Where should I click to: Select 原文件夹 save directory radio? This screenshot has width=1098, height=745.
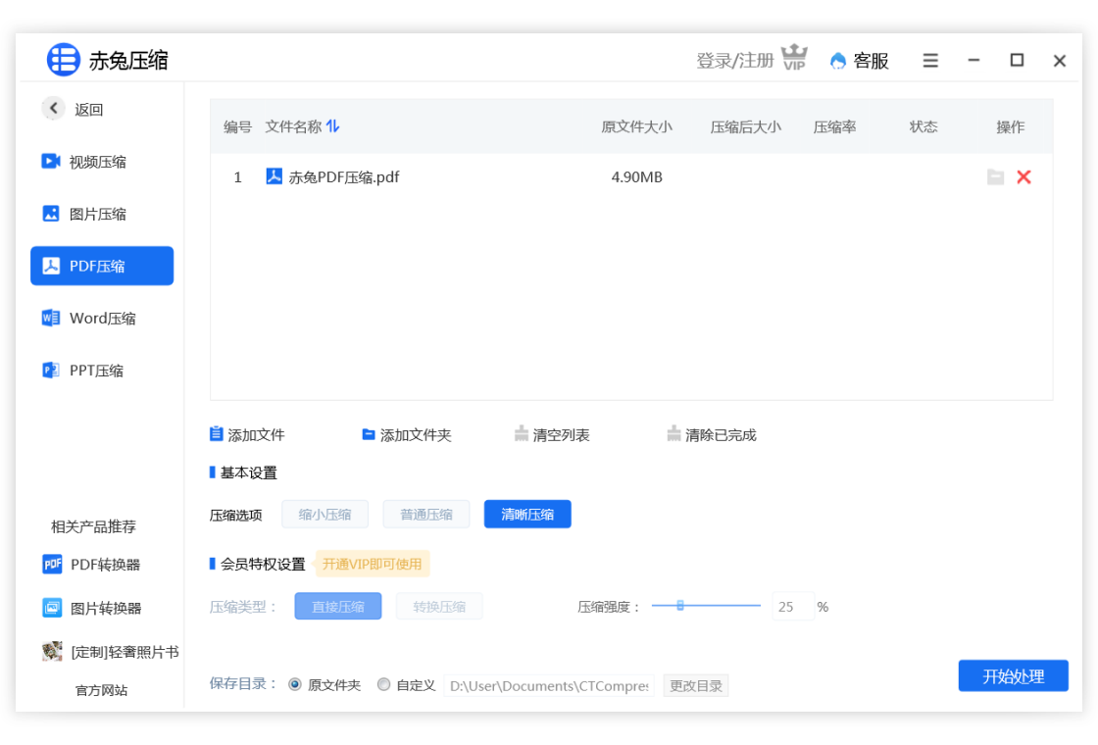295,684
